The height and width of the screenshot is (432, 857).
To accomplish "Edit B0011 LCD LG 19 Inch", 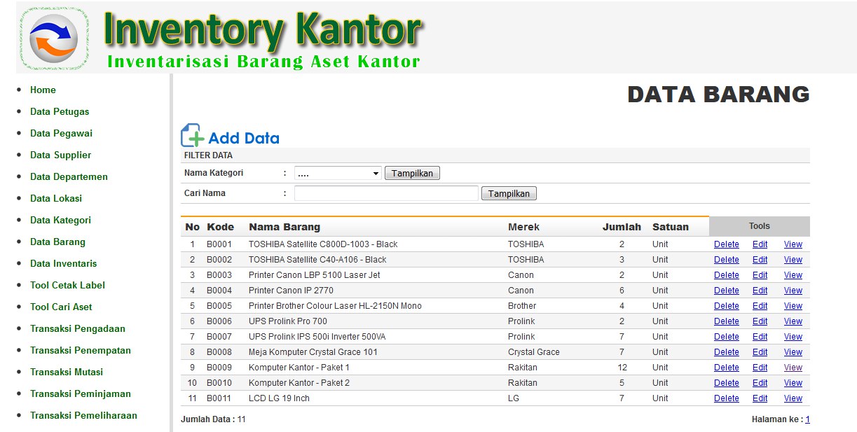I will [x=760, y=398].
